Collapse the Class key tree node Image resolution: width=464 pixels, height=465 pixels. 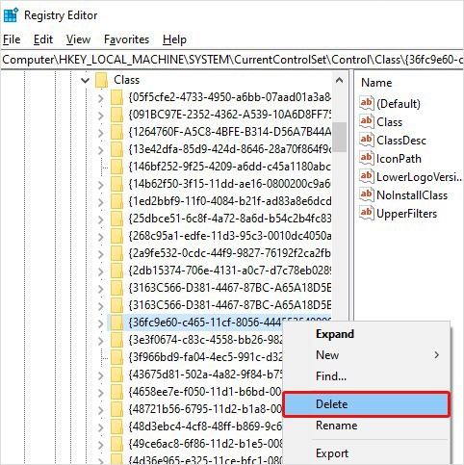[85, 80]
